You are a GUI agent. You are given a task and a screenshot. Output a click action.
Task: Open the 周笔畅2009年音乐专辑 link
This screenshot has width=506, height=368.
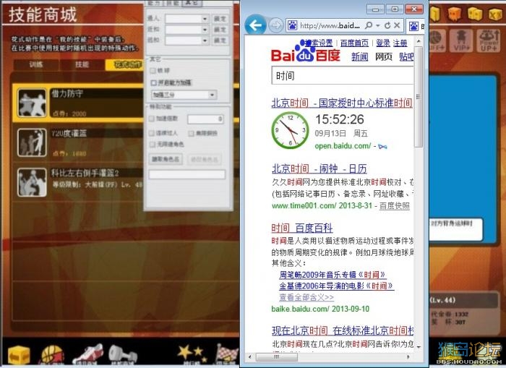[333, 275]
